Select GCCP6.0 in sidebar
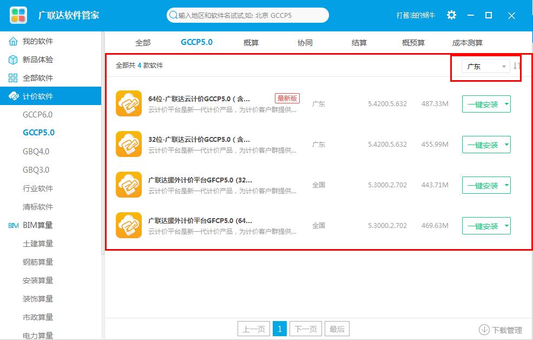Viewport: 533px width, 340px height. 38,115
